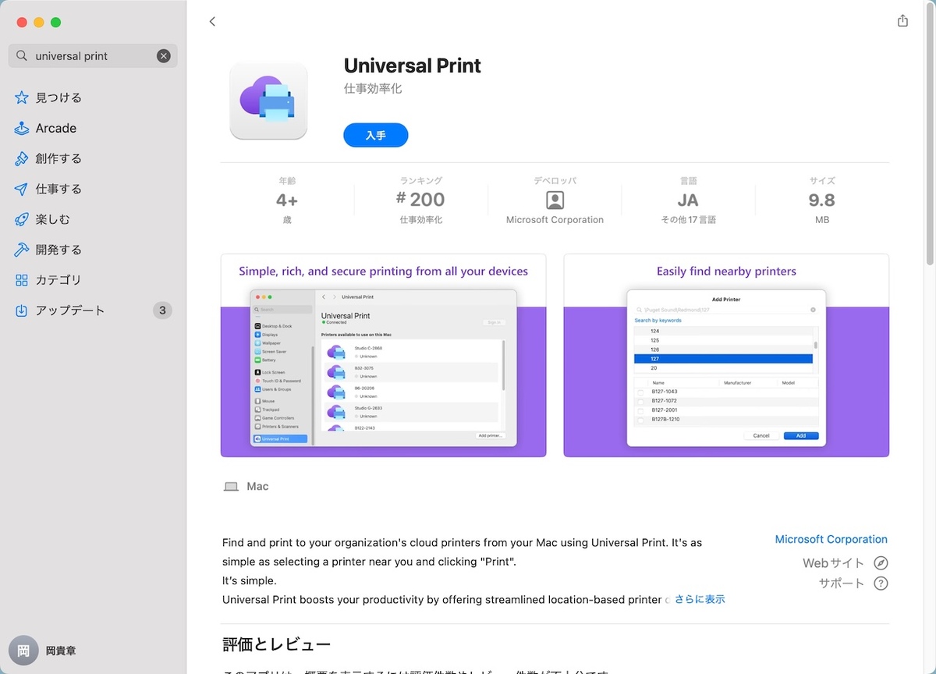Click the サイズ 9.8 MB info cell

click(x=822, y=200)
